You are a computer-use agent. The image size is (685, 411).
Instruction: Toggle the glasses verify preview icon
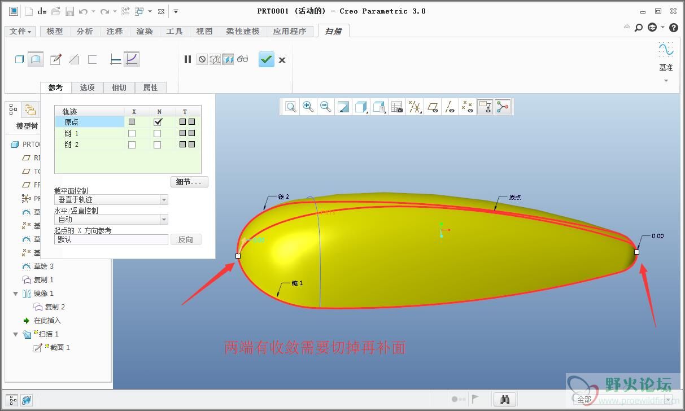pyautogui.click(x=243, y=59)
